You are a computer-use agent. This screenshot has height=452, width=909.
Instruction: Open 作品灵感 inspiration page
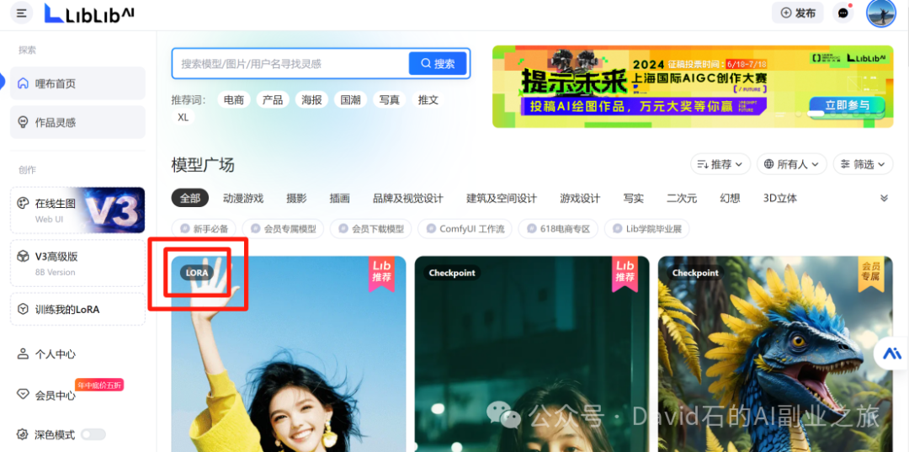tap(77, 122)
